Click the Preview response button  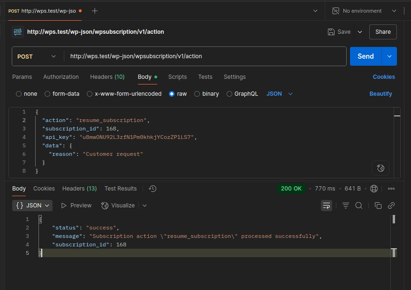[x=76, y=206]
